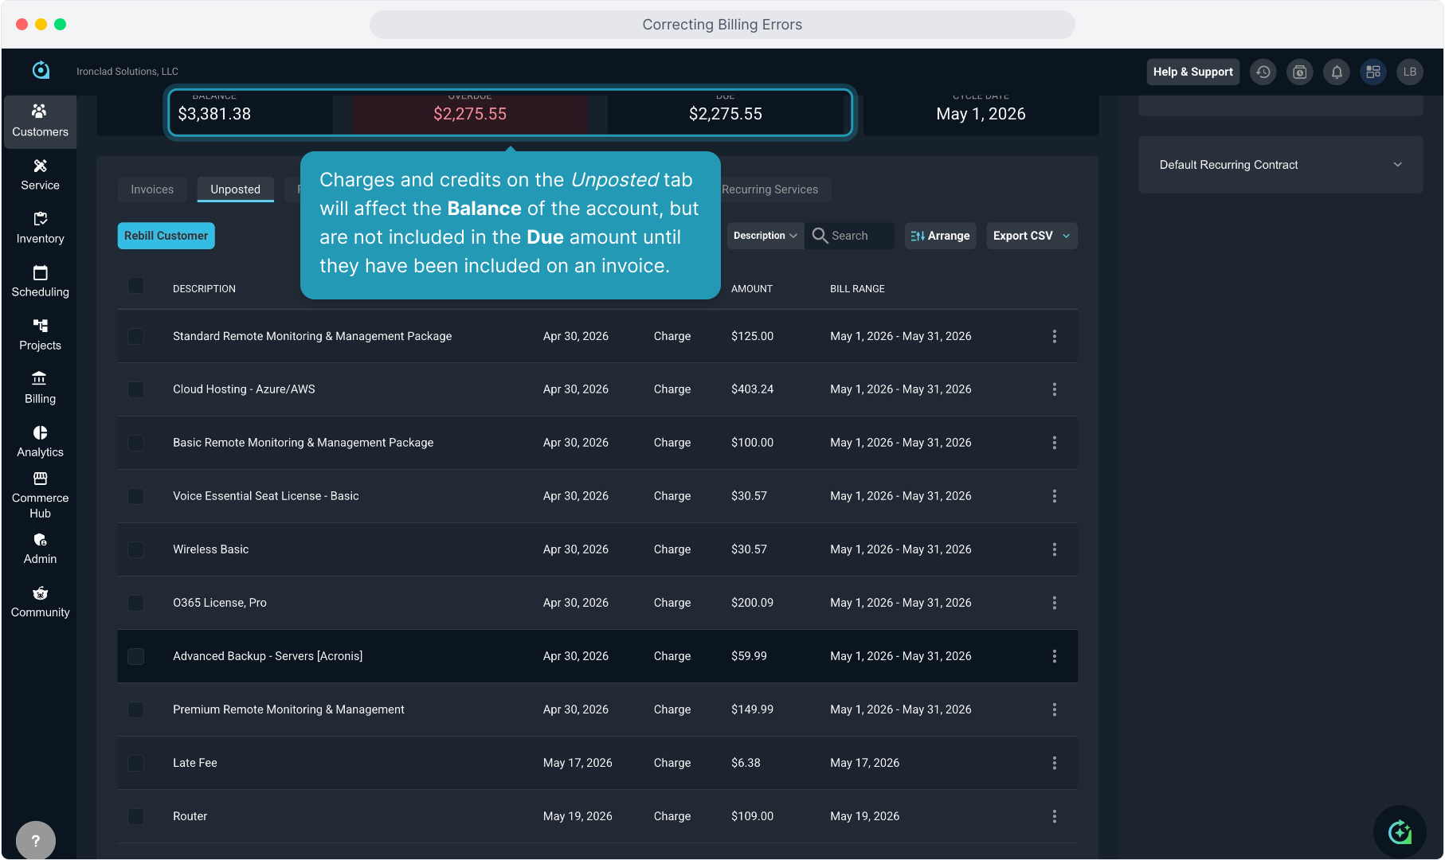
Task: Click the dashboard layout icon in header
Action: (x=1373, y=72)
